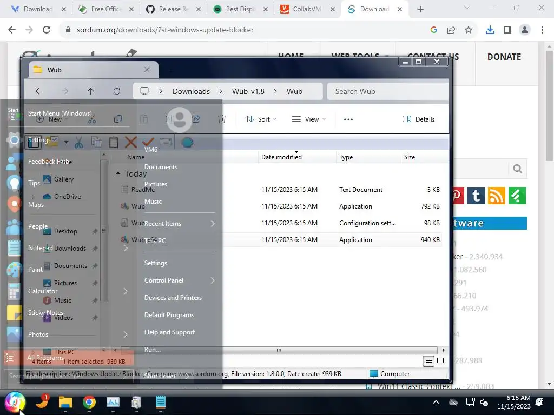This screenshot has height=415, width=554.
Task: Go up one folder in Explorer
Action: pyautogui.click(x=90, y=91)
